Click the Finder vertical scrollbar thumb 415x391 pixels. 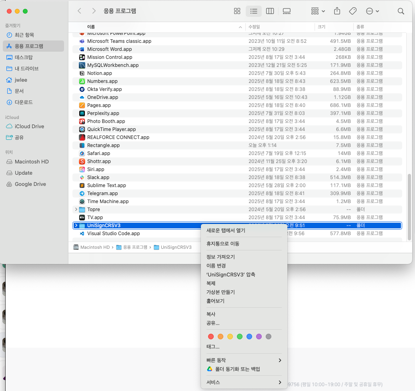click(x=409, y=207)
